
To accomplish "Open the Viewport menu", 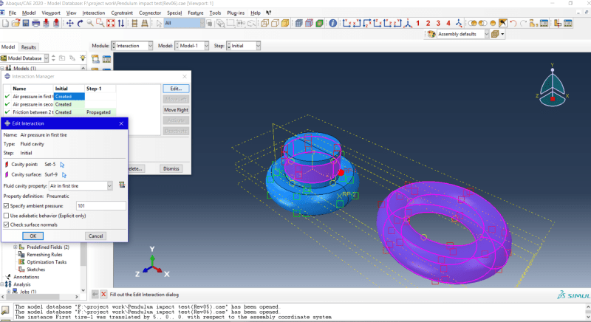I will [51, 13].
